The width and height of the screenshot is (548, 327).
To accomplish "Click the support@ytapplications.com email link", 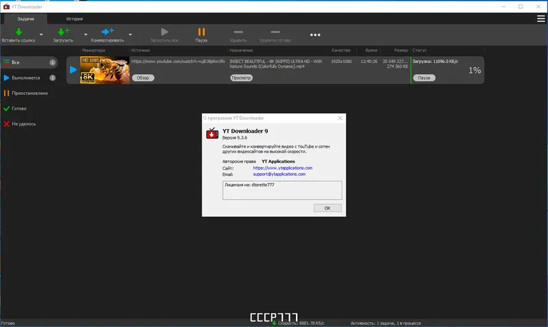I will [279, 174].
